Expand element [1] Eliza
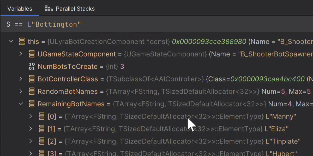This screenshot has height=156, width=313. click(31, 129)
